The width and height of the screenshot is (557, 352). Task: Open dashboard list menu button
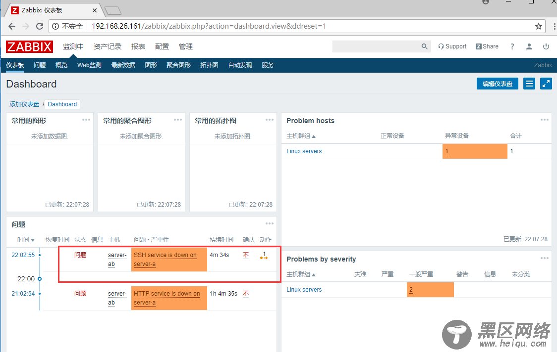(529, 84)
